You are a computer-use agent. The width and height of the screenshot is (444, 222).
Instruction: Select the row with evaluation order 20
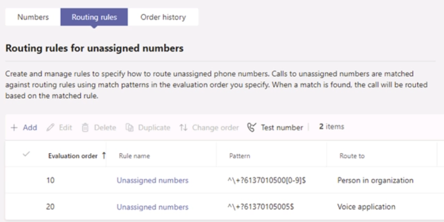pos(26,207)
